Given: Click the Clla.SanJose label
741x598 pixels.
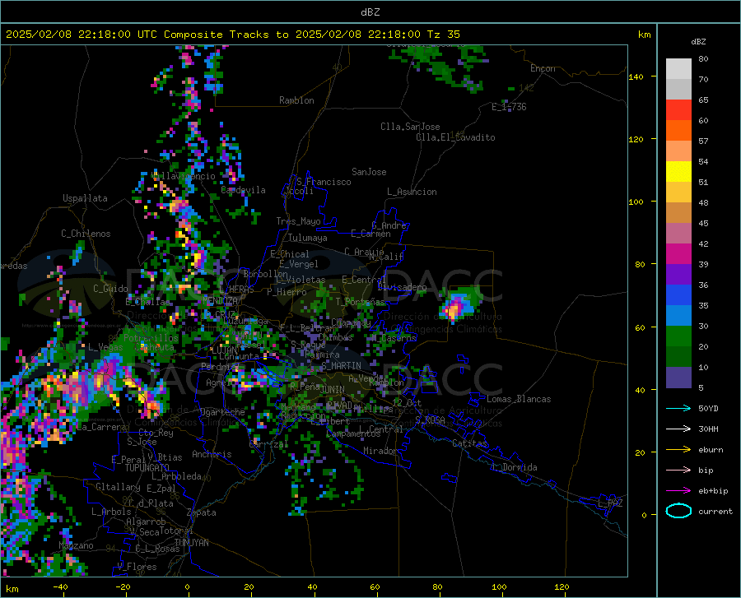Looking at the screenshot, I should (410, 127).
